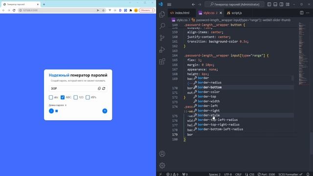Toggle the primary side bar layout icon
This screenshot has height=176, width=313.
[269, 4]
